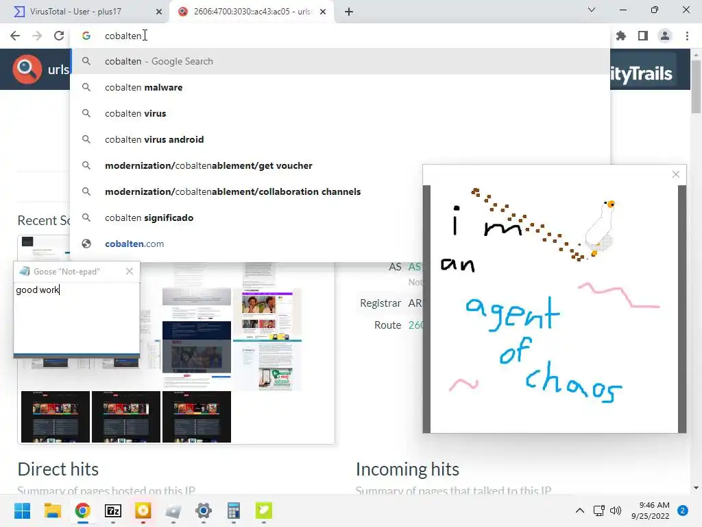Close the urlscan tab

tap(323, 12)
